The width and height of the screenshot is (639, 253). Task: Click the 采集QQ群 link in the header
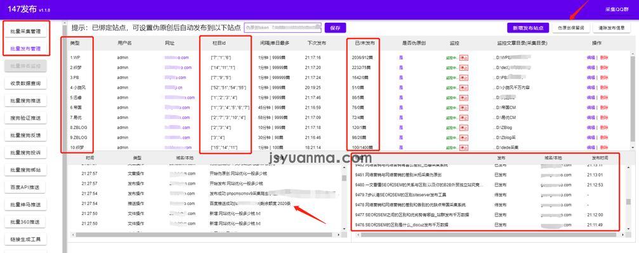(x=617, y=9)
